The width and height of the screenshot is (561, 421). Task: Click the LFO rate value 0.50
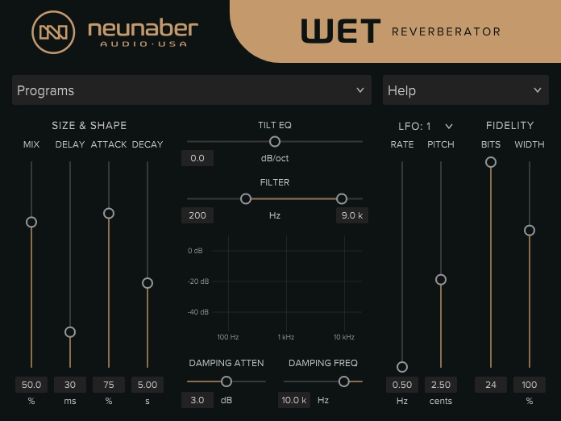click(x=402, y=385)
